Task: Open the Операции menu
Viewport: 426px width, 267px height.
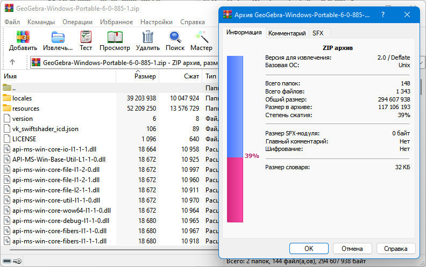Action: [x=77, y=22]
